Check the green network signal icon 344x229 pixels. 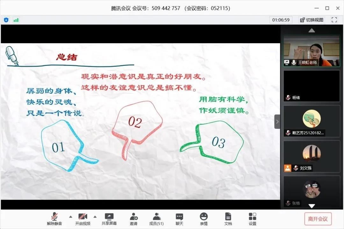pyautogui.click(x=16, y=20)
